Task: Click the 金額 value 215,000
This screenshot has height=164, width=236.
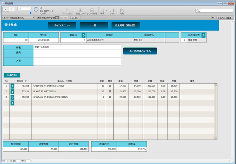Action: point(151,91)
